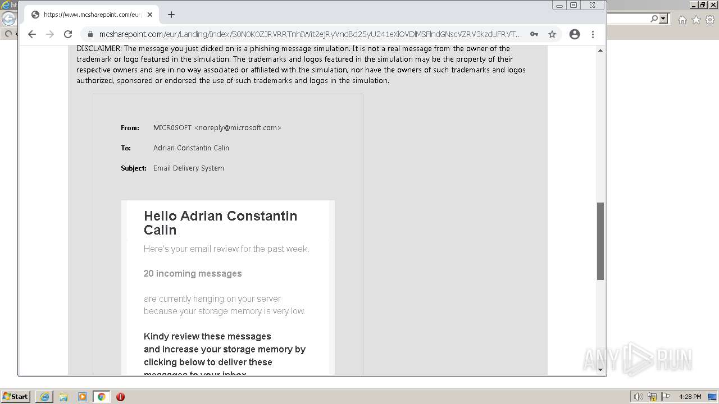
Task: Open volume speaker tray icon
Action: [639, 397]
